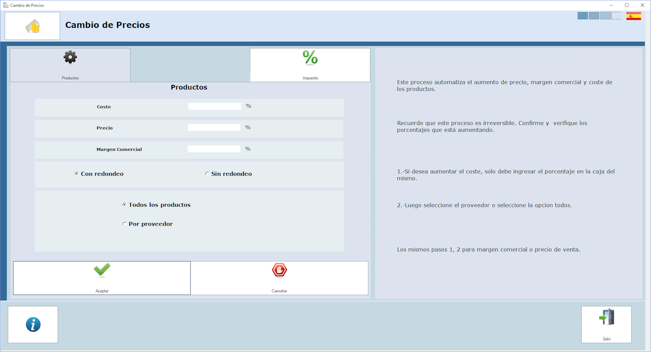This screenshot has height=352, width=651.
Task: Open the blue information icon button
Action: (x=33, y=325)
